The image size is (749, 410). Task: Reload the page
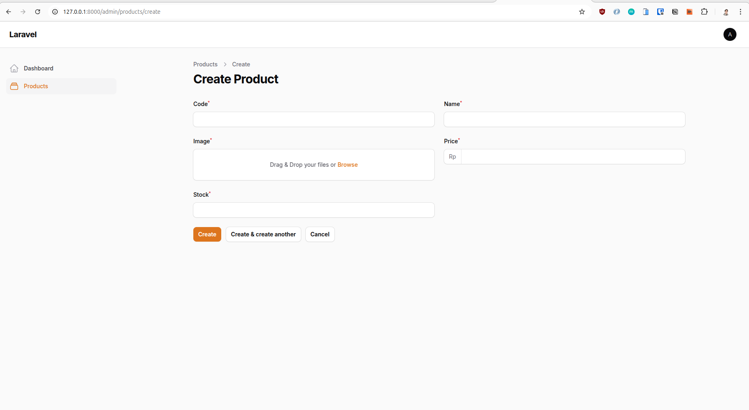(38, 12)
